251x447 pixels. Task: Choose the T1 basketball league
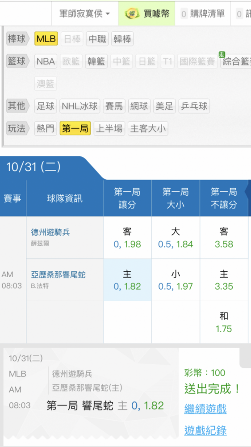point(167,61)
